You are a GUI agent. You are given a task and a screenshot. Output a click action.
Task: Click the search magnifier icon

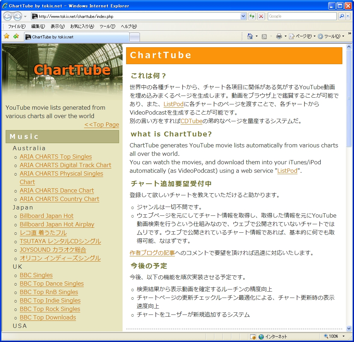coord(342,16)
